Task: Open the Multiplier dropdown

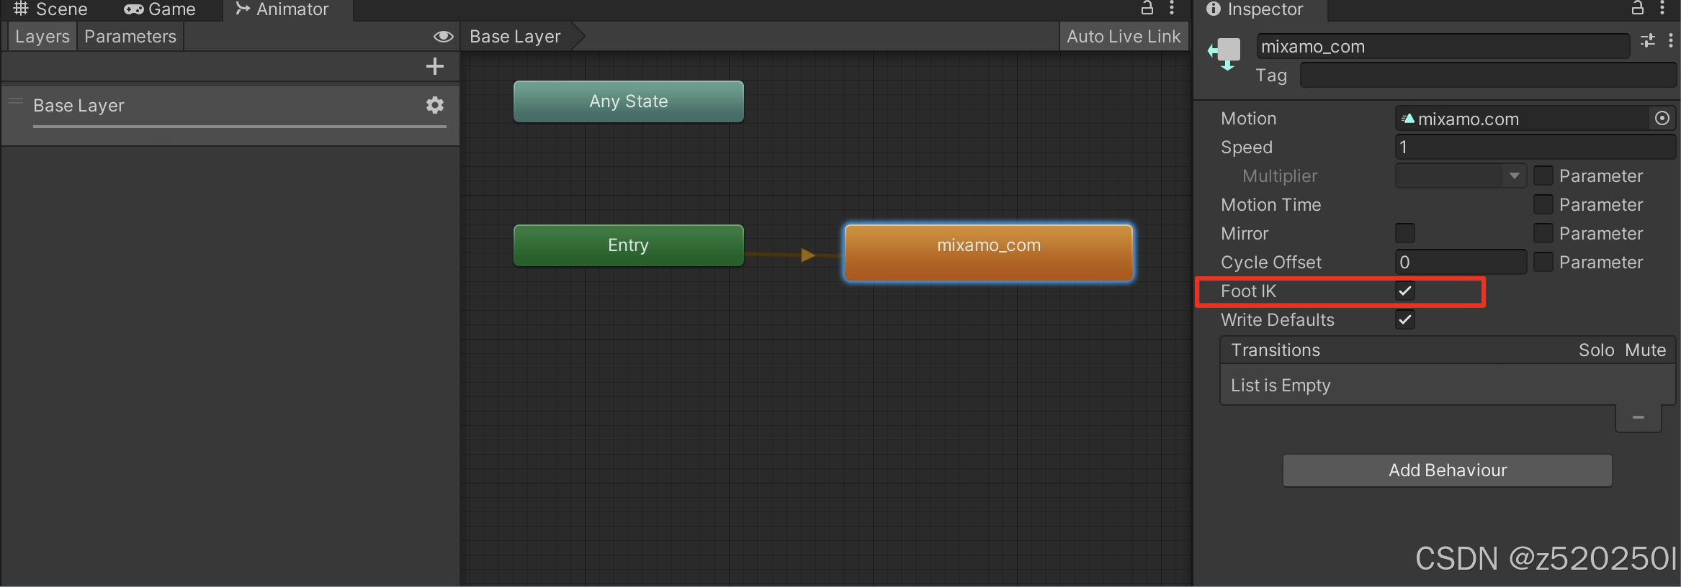Action: click(1461, 176)
